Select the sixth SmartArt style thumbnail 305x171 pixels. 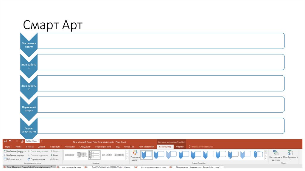coord(208,155)
